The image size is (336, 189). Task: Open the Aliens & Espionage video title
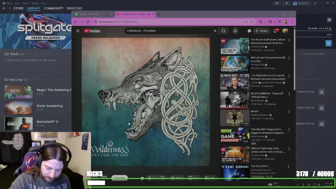(x=268, y=150)
